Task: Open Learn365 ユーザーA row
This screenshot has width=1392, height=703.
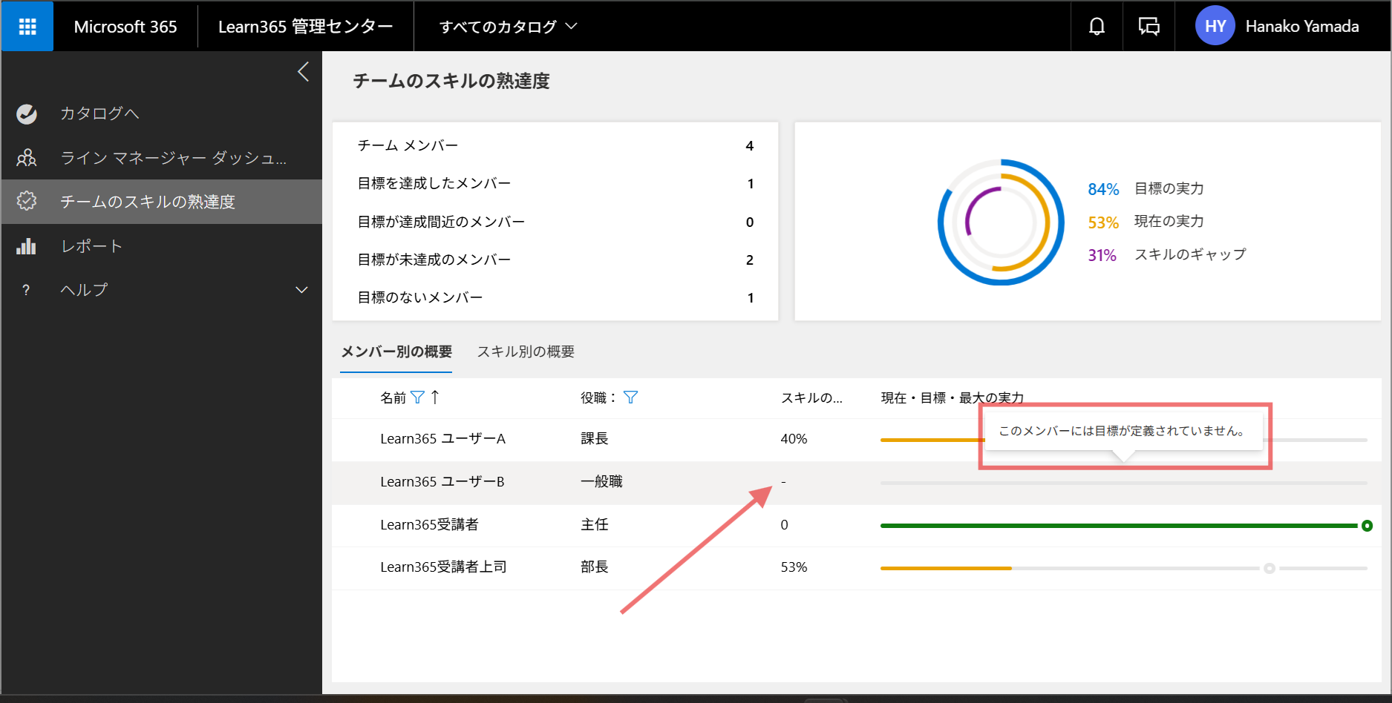Action: 856,439
